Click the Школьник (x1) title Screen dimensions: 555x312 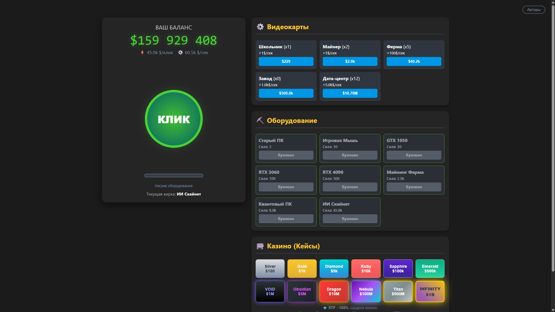tap(275, 47)
